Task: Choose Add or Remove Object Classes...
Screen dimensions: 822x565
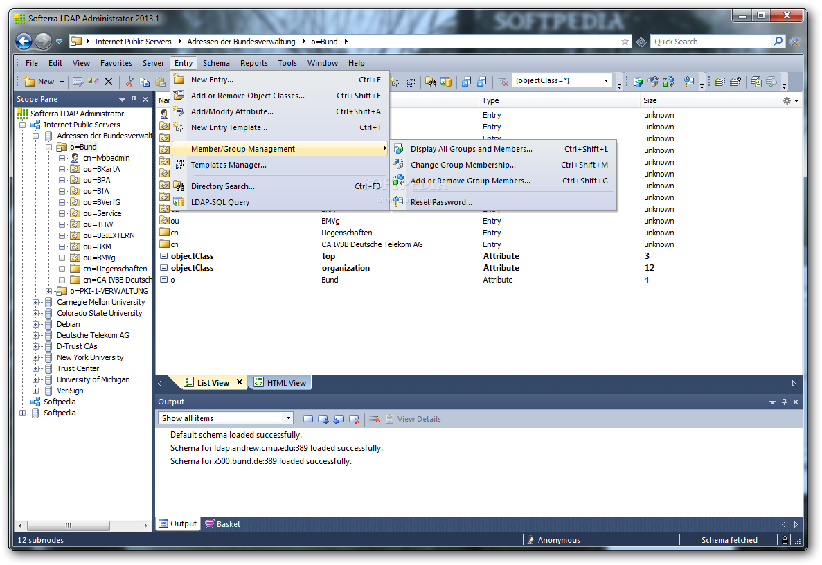Action: pos(280,96)
